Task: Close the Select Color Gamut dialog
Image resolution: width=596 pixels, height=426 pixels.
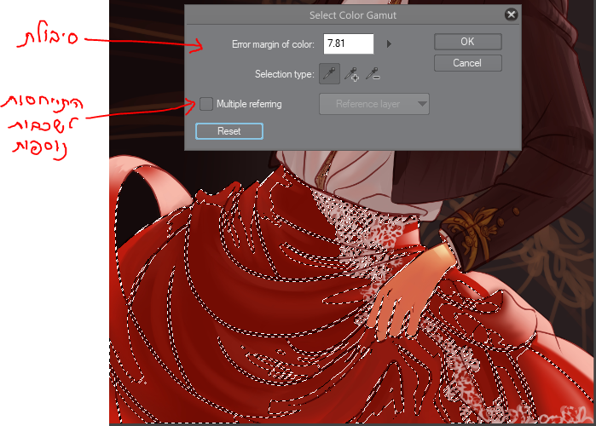Action: 512,14
